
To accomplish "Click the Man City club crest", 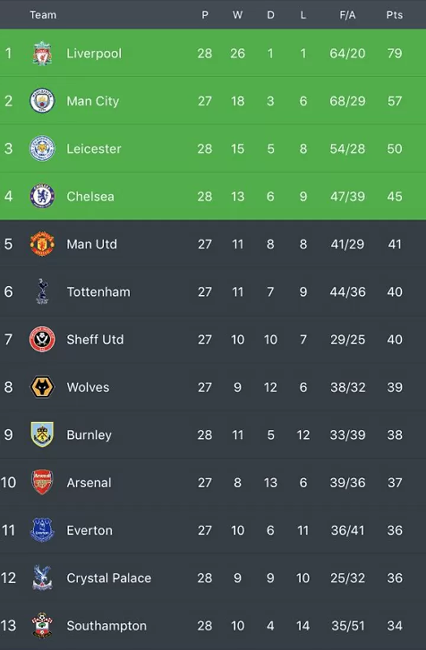I will (43, 101).
